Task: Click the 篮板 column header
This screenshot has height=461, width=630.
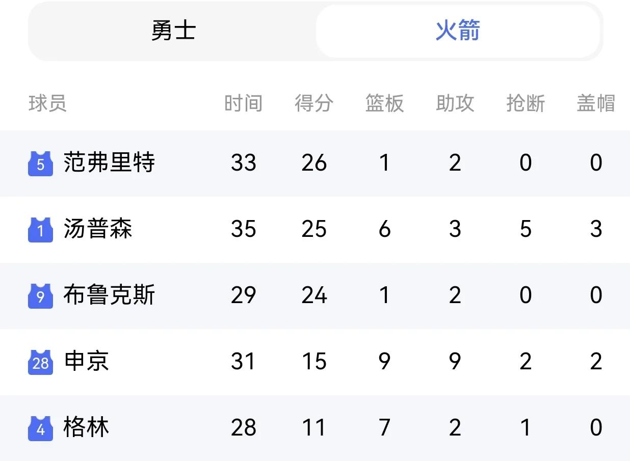Action: (384, 103)
